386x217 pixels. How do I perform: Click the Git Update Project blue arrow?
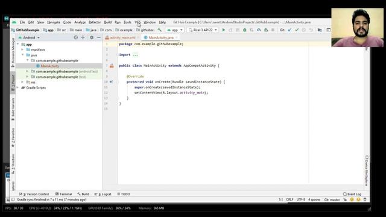[289, 30]
